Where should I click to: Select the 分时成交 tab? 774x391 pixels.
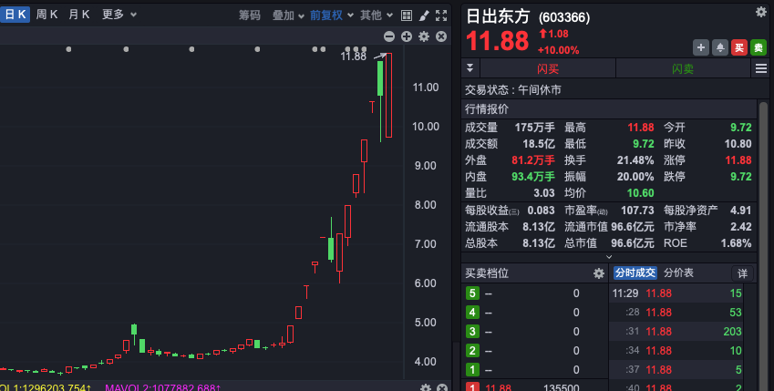click(x=635, y=273)
